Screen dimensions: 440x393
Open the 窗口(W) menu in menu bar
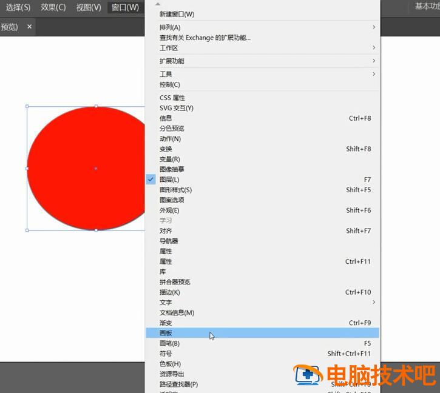pos(125,7)
